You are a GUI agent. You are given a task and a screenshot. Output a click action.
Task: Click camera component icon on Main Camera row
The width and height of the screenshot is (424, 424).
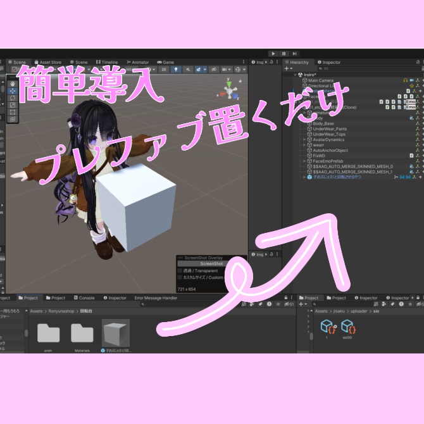click(x=411, y=80)
